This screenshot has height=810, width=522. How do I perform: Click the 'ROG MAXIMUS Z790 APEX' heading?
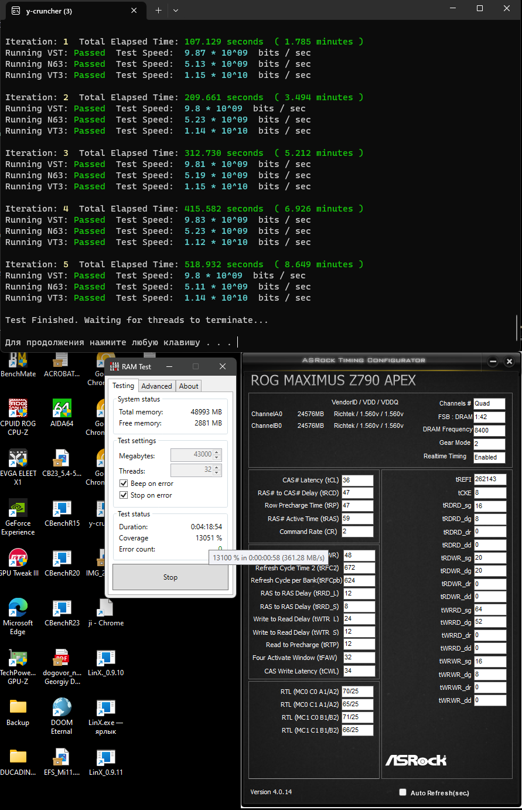(333, 381)
